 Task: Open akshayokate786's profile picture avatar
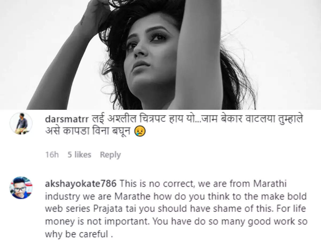pyautogui.click(x=21, y=188)
